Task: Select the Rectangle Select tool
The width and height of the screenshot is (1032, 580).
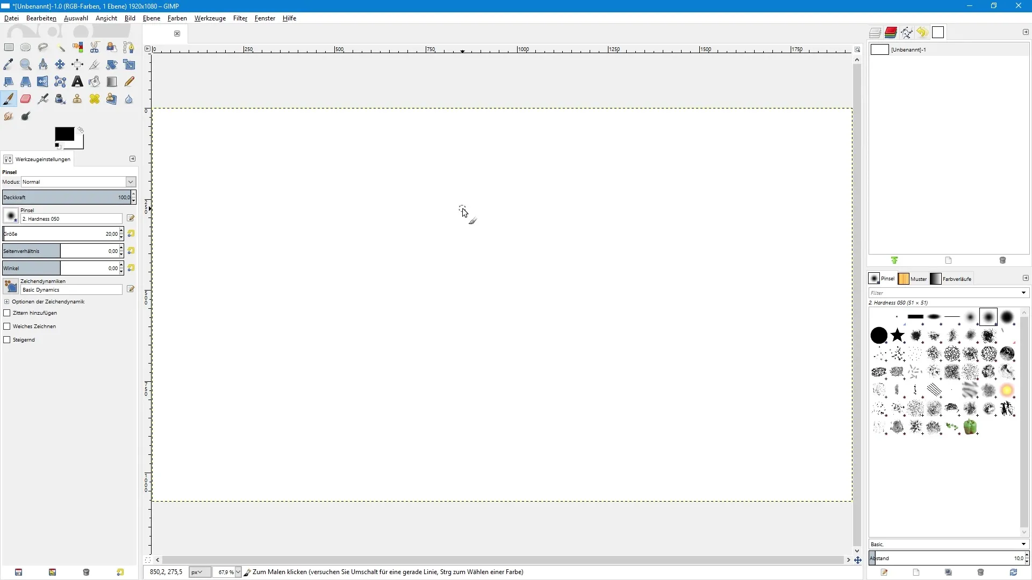Action: pyautogui.click(x=9, y=47)
